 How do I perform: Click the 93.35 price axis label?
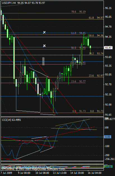point(108,66)
